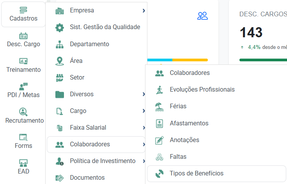The image size is (287, 184).
Task: Click the green progress bar under 143
Action: click(263, 60)
